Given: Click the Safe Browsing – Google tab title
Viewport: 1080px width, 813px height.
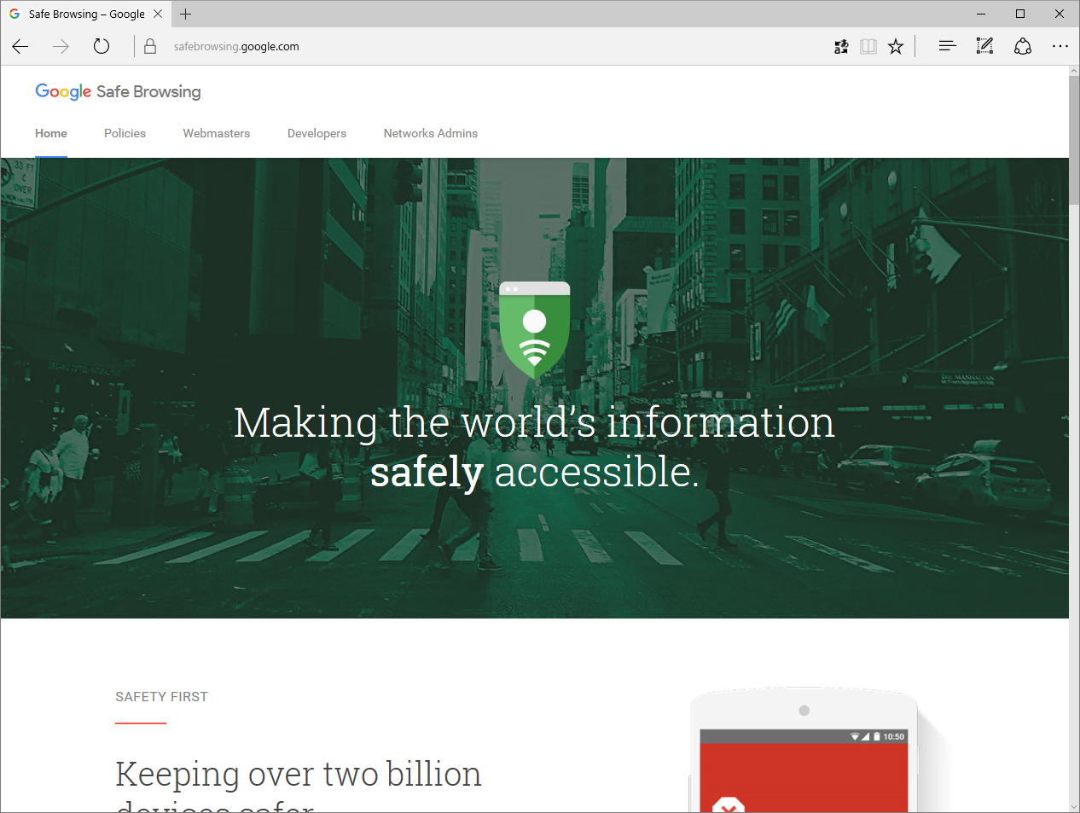Looking at the screenshot, I should (82, 14).
